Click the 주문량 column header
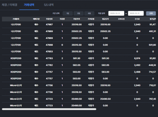The height and width of the screenshot is (117, 158). 62,19
